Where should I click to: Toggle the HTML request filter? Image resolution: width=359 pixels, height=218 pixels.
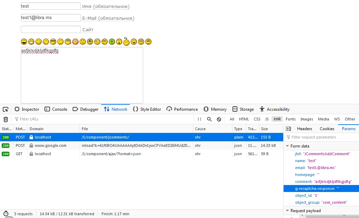click(x=244, y=119)
